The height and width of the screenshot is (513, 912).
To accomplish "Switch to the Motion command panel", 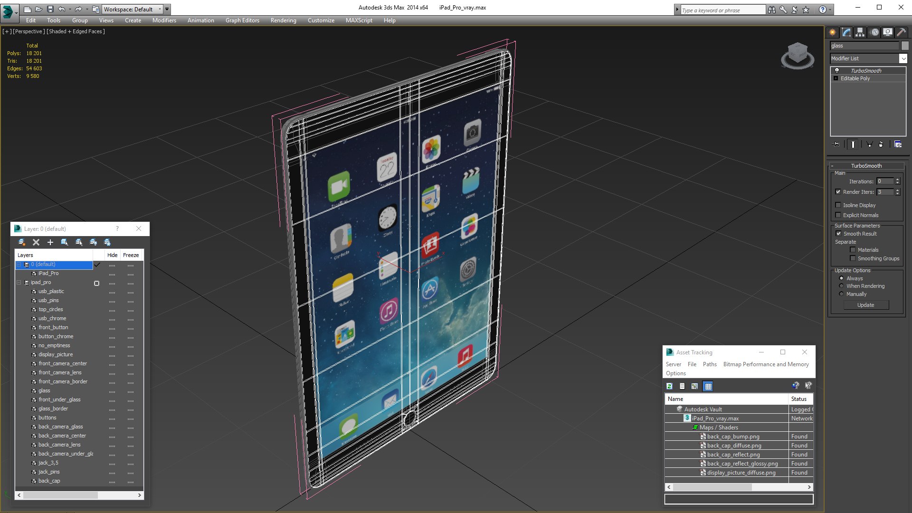I will click(874, 32).
